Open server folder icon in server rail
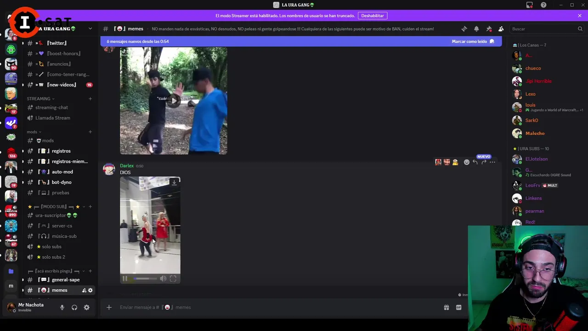588x331 pixels. click(11, 271)
